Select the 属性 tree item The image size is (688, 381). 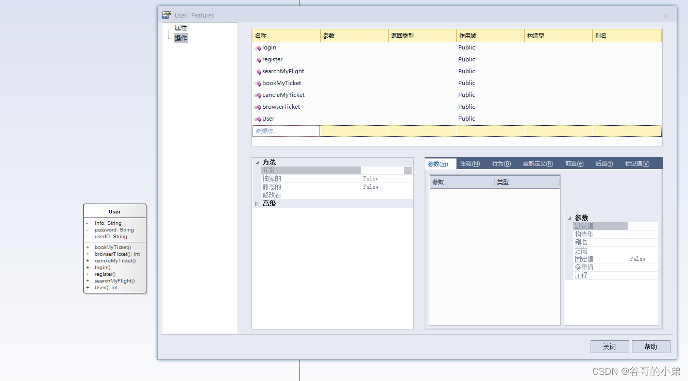pyautogui.click(x=181, y=28)
